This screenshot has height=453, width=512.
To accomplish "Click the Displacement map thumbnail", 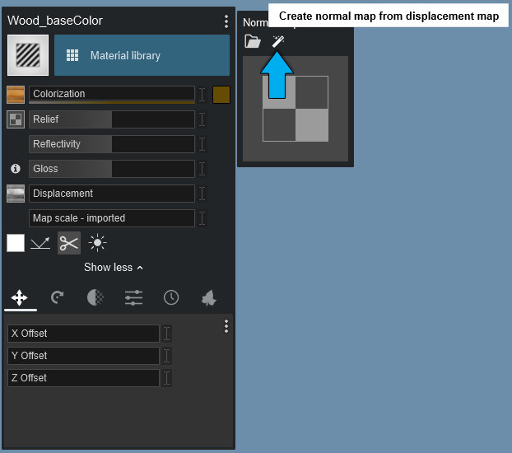I will pyautogui.click(x=16, y=194).
